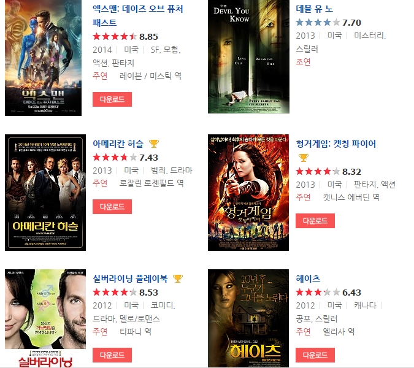Image resolution: width=414 pixels, height=368 pixels.
Task: Click star rating of 실버라이닝 플레이북
Action: tap(115, 292)
